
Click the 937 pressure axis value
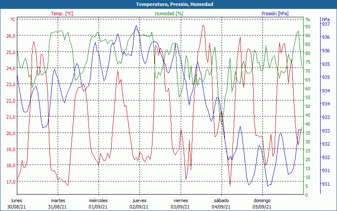[326, 24]
